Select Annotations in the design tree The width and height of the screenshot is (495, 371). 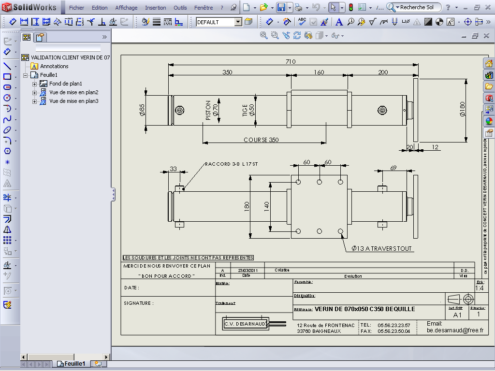(x=49, y=66)
